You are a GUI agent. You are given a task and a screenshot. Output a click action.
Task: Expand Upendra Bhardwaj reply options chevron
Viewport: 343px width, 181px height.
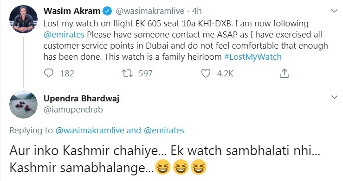point(334,97)
